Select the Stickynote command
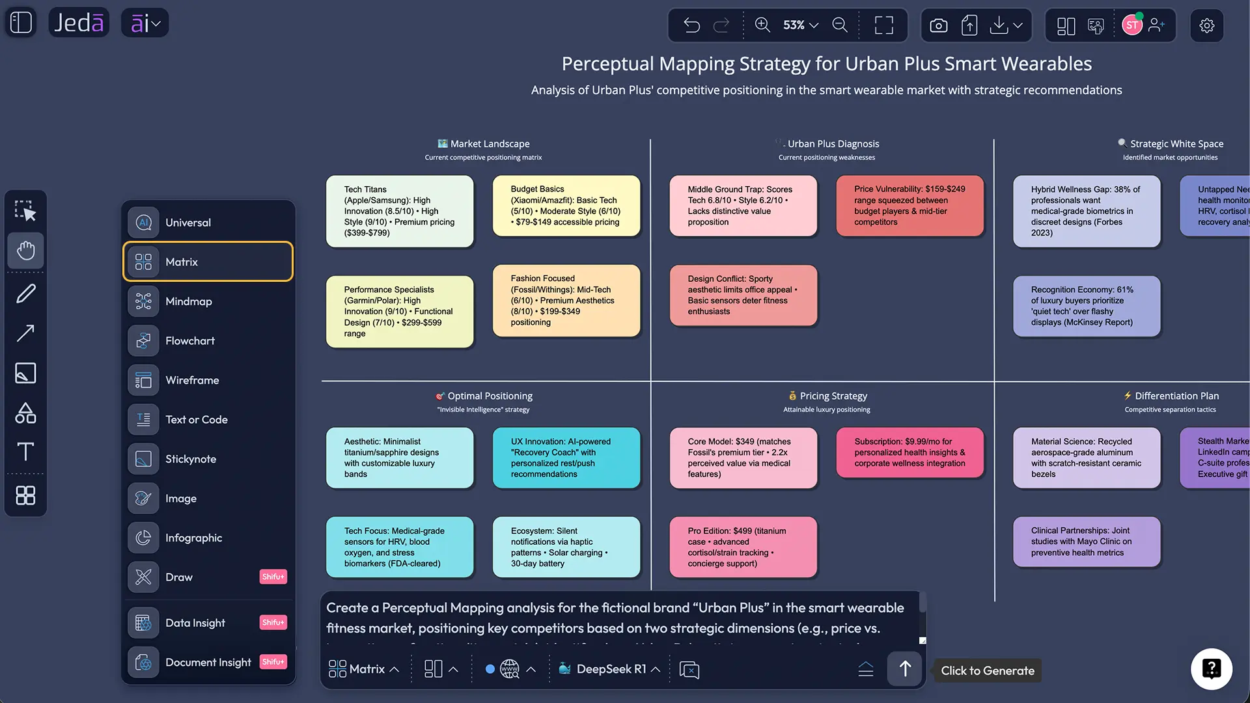The image size is (1250, 703). tap(208, 459)
